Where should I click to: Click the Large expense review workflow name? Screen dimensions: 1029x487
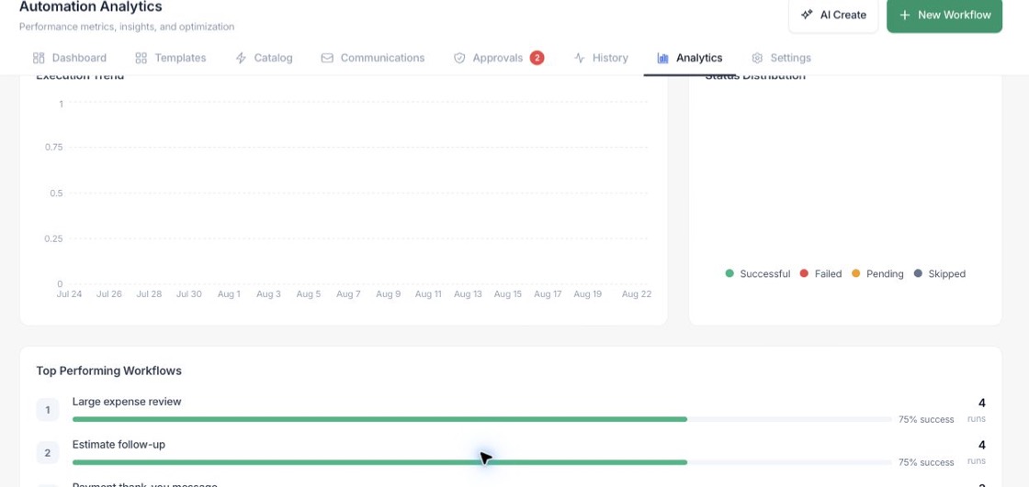pos(127,401)
